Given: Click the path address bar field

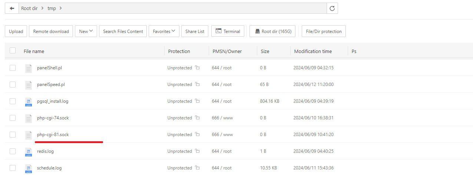Looking at the screenshot, I should 193,8.
